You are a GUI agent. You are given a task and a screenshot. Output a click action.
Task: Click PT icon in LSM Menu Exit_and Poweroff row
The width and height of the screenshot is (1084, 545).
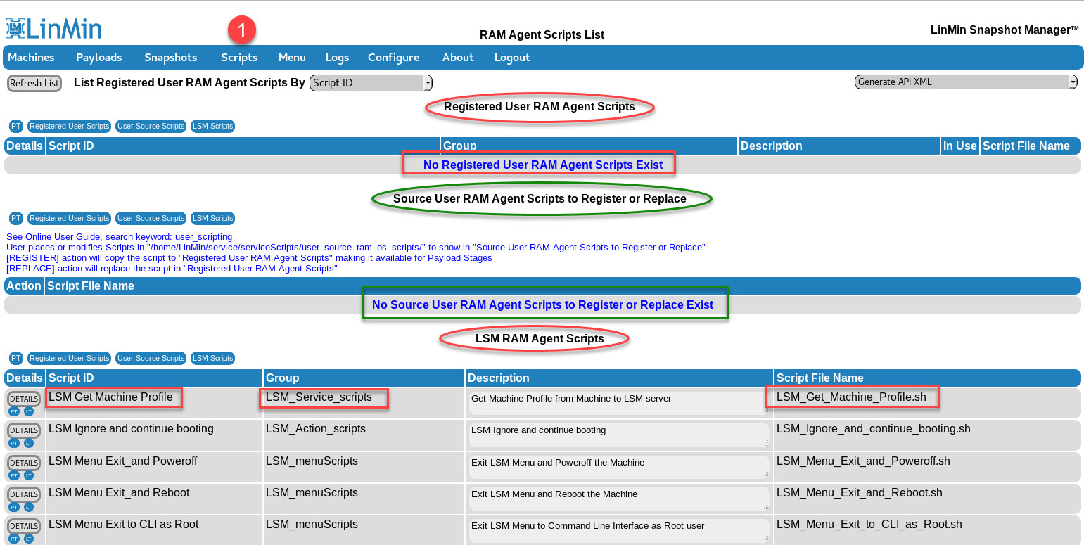[14, 475]
